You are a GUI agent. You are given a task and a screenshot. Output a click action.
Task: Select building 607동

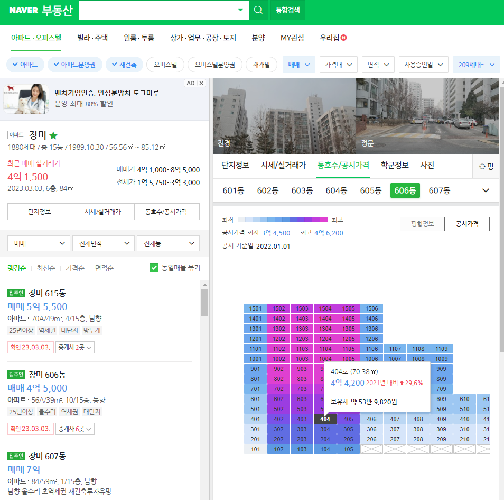[440, 190]
